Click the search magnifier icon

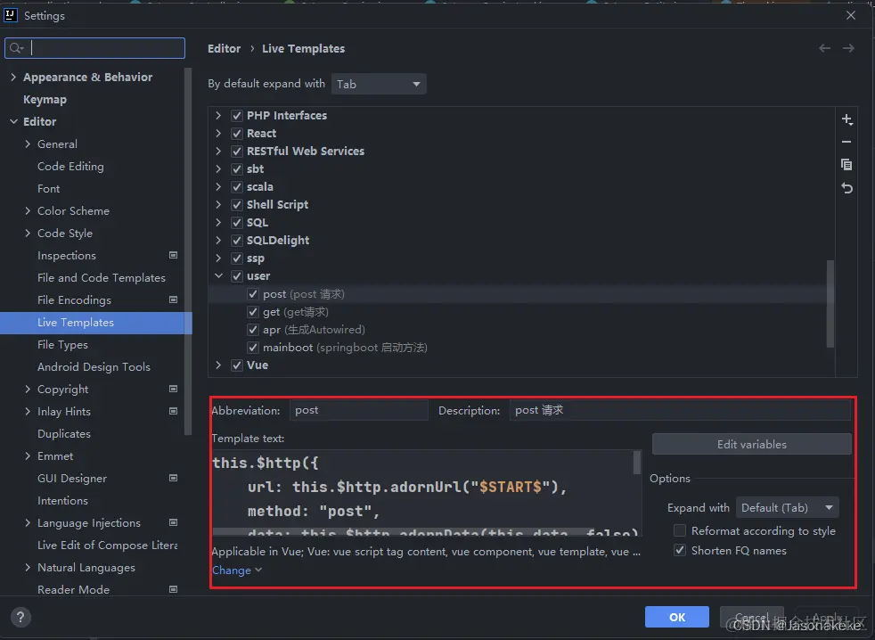point(16,48)
